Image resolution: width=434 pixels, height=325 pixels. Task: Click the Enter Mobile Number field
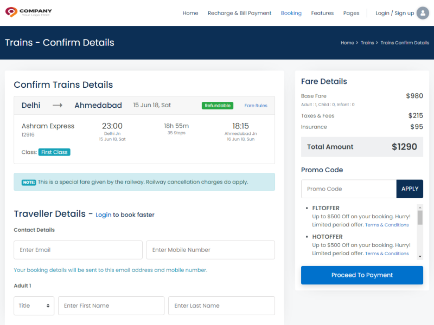(210, 250)
